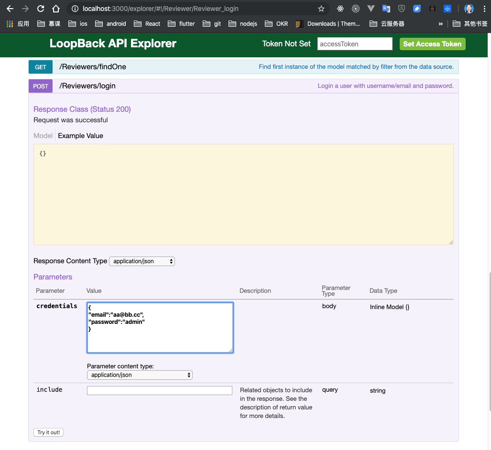This screenshot has height=450, width=491.
Task: Click the GET method badge
Action: coord(40,67)
